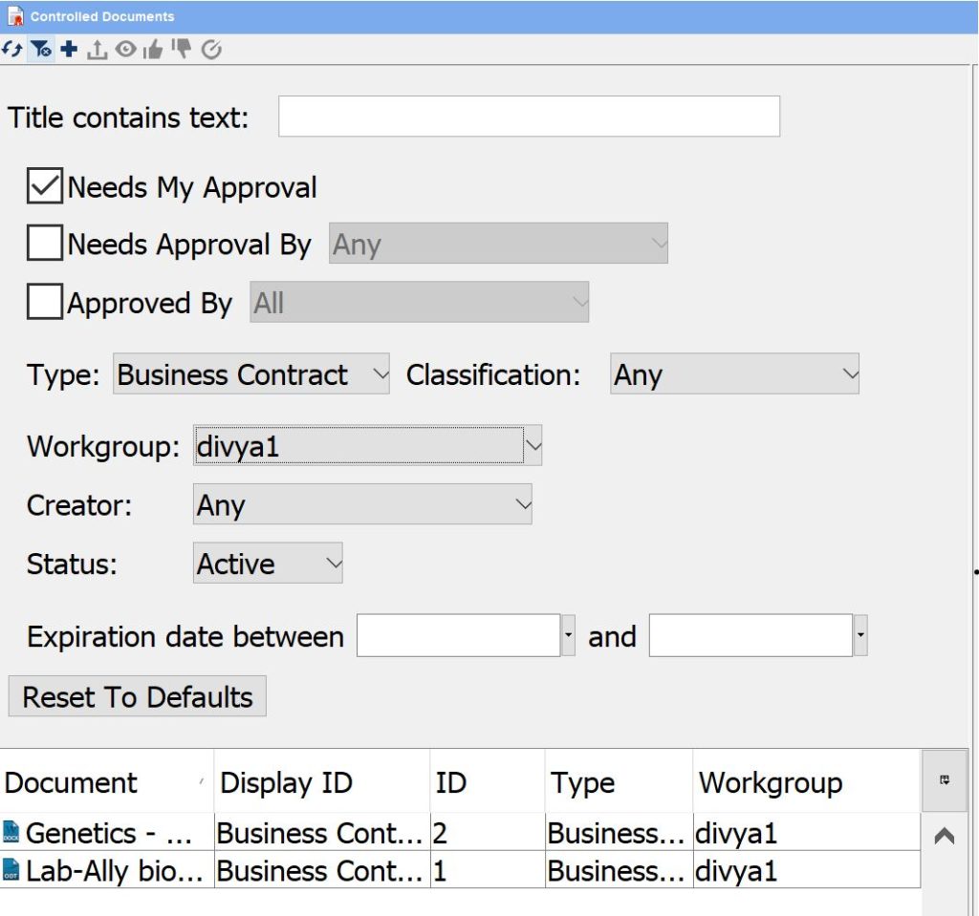Sort by the Document column header

pyautogui.click(x=105, y=783)
